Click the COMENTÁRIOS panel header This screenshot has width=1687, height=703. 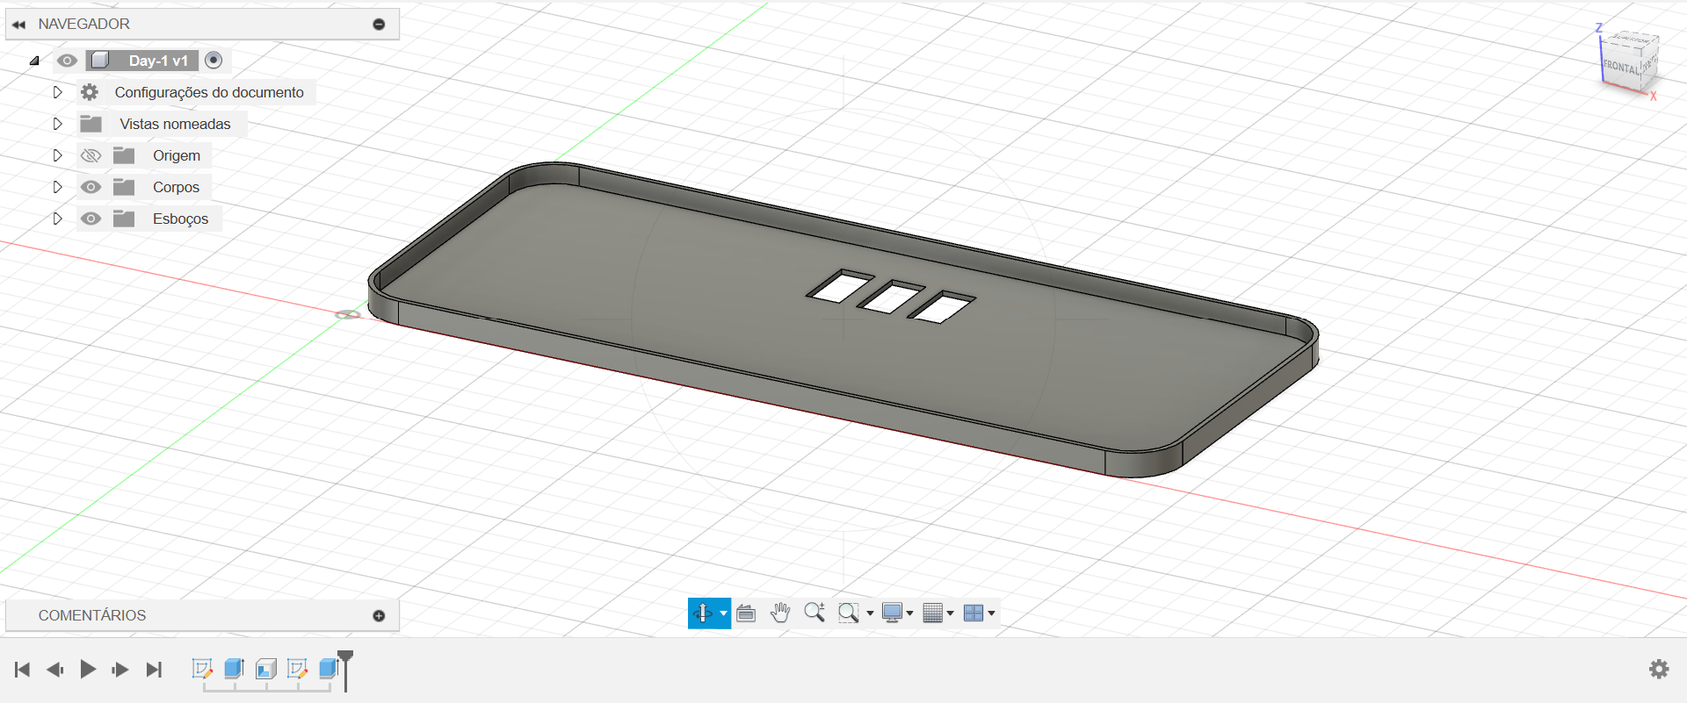tap(202, 616)
